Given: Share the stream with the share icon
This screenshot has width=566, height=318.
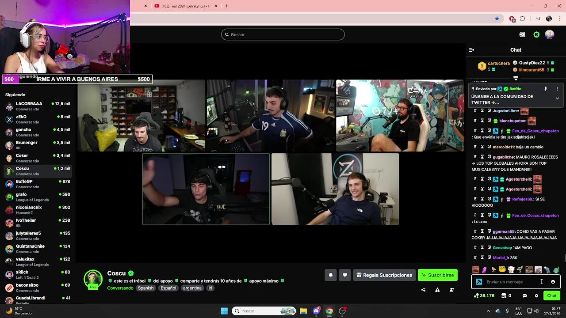Looking at the screenshot, I should (423, 290).
